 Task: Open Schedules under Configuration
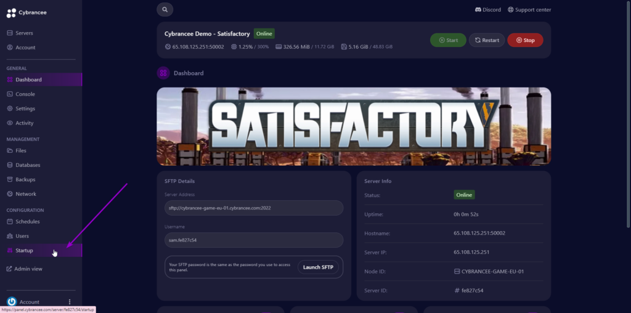41,222
